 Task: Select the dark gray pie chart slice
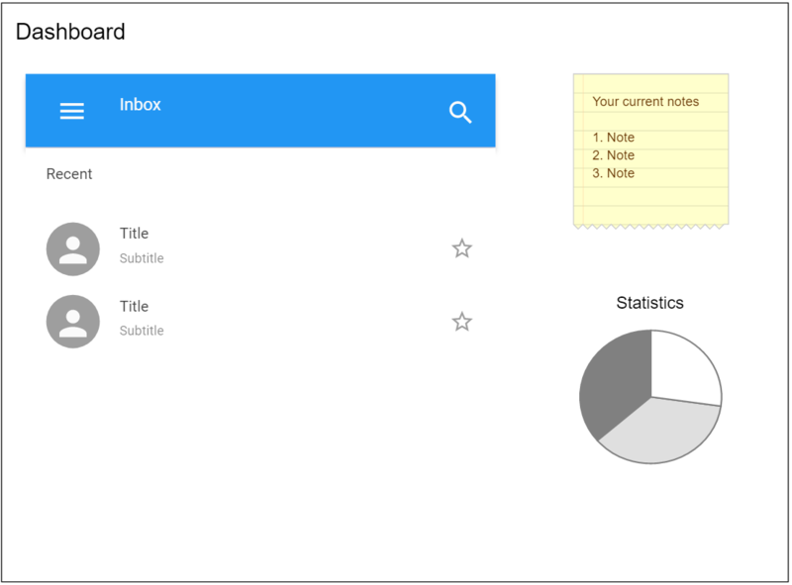pyautogui.click(x=614, y=384)
